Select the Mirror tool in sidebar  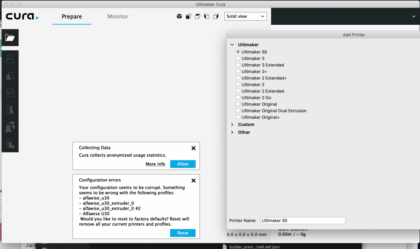pos(10,110)
